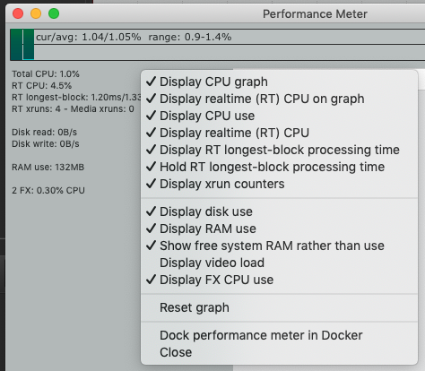The image size is (425, 371).
Task: Uncheck Hold RT longest-block processing time
Action: point(279,167)
